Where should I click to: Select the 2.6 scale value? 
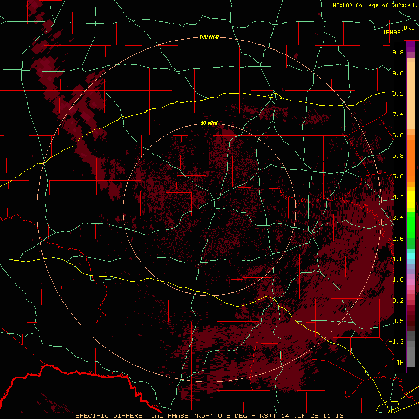tap(398, 239)
